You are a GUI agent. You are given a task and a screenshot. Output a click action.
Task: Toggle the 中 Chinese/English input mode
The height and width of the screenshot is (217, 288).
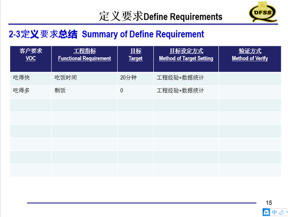274,212
